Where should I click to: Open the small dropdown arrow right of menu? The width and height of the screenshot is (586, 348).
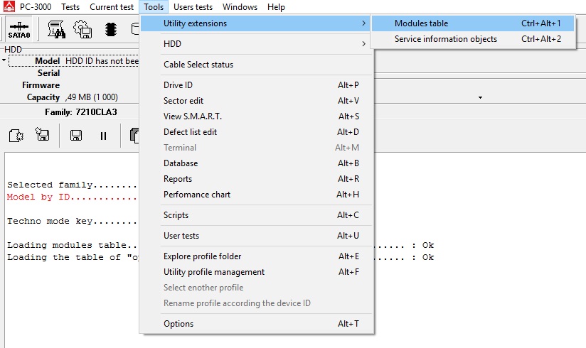(480, 97)
